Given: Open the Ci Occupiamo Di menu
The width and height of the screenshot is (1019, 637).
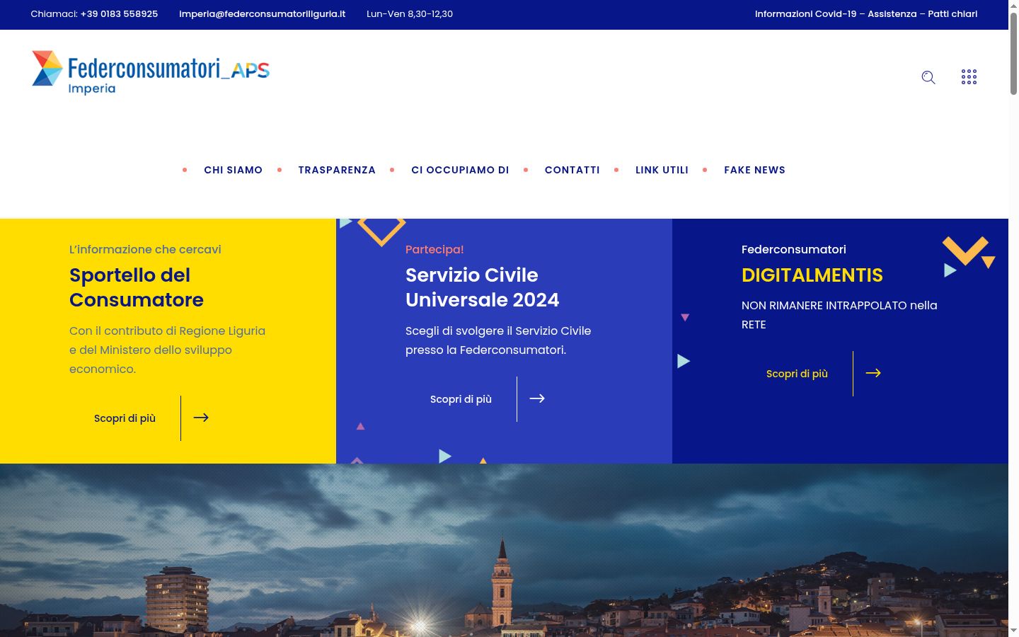Looking at the screenshot, I should click(x=460, y=170).
